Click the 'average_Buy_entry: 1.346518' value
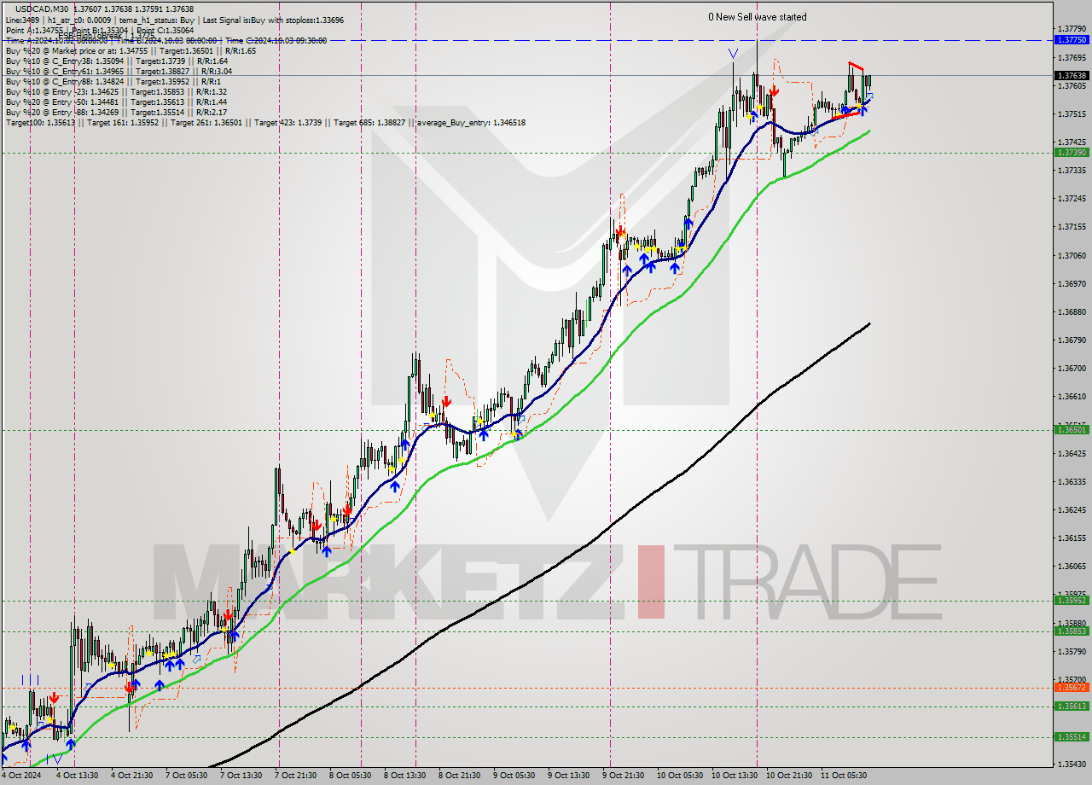 click(x=471, y=122)
